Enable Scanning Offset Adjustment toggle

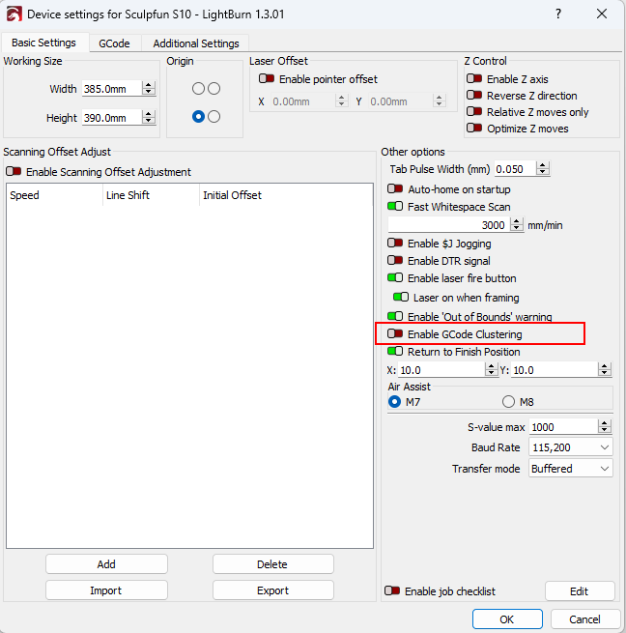(14, 172)
